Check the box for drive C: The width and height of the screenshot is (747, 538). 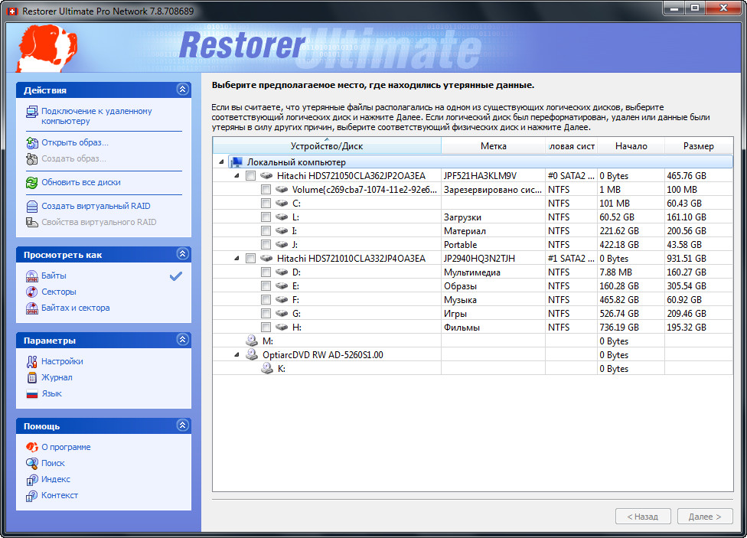point(266,204)
